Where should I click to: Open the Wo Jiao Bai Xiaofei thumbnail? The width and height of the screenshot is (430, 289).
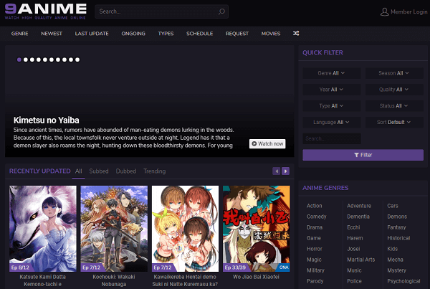[256, 229]
